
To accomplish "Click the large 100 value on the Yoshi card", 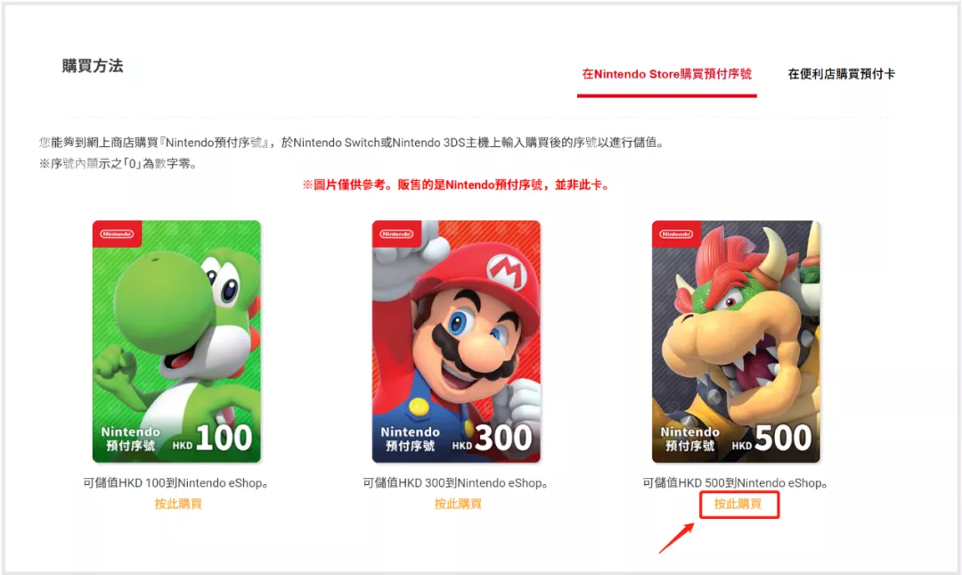I will 224,438.
